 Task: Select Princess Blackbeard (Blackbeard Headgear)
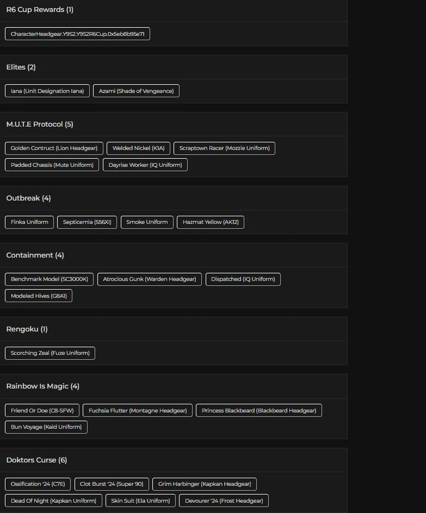(259, 410)
